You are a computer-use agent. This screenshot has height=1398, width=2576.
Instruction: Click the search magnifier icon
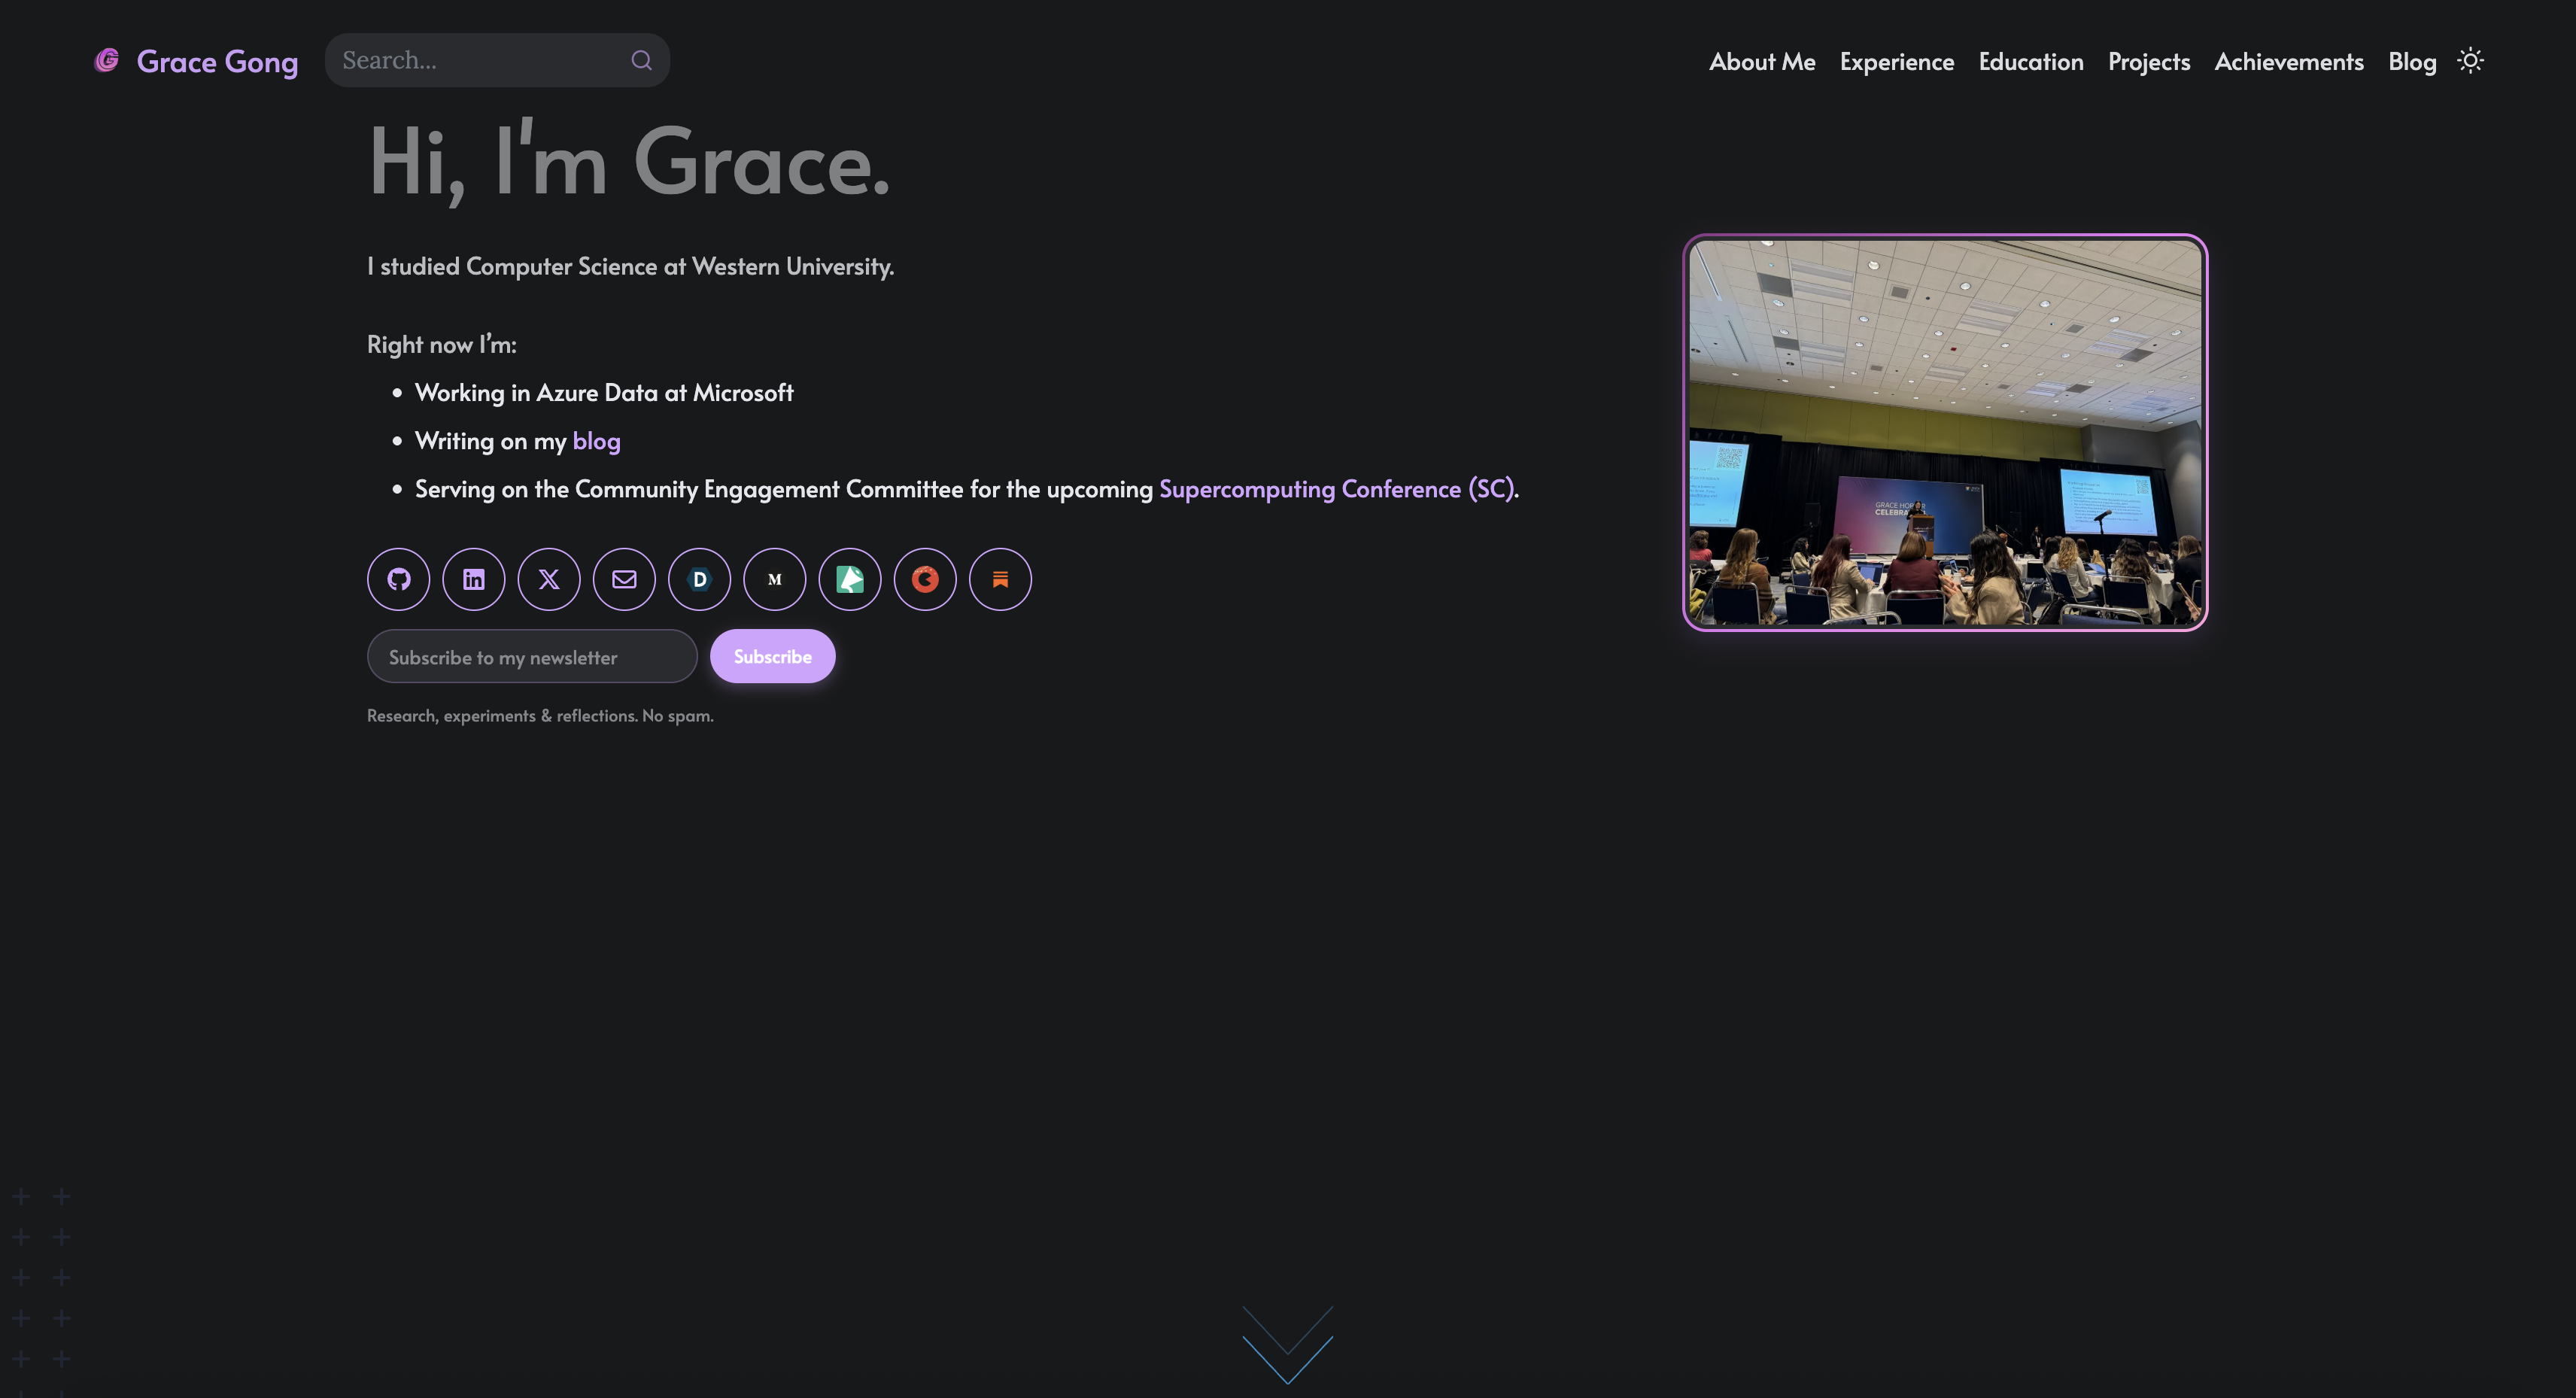coord(641,60)
